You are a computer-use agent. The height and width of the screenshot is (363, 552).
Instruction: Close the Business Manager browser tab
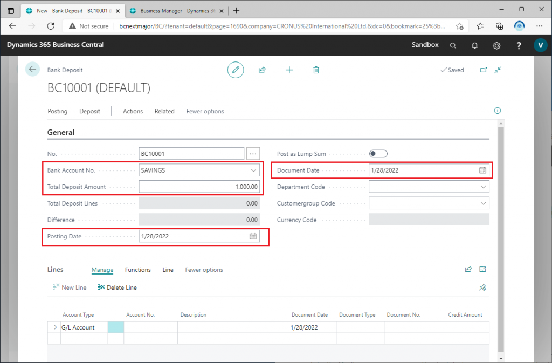pos(222,11)
